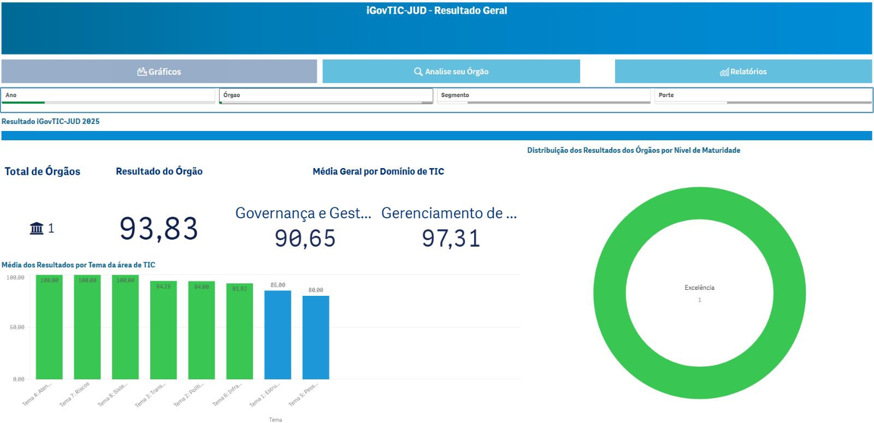The height and width of the screenshot is (423, 874).
Task: Click the Resultado iGovTIC-JUD 2025 heading
Action: point(51,122)
